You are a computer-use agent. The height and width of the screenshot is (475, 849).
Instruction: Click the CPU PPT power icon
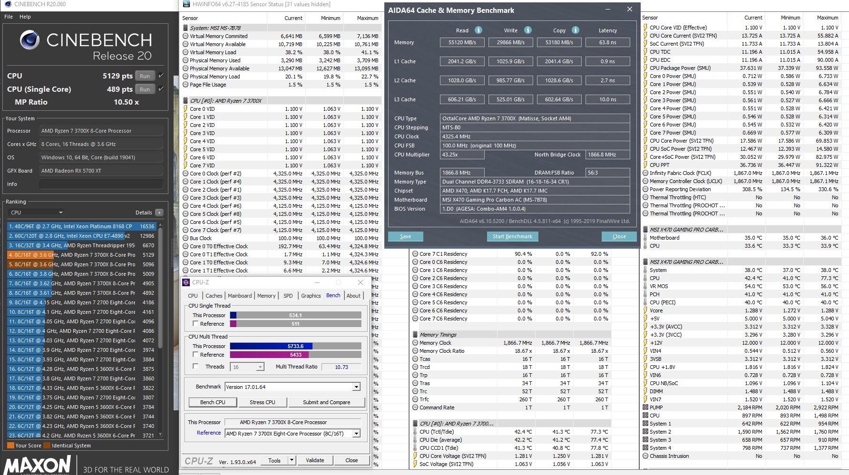[x=645, y=165]
